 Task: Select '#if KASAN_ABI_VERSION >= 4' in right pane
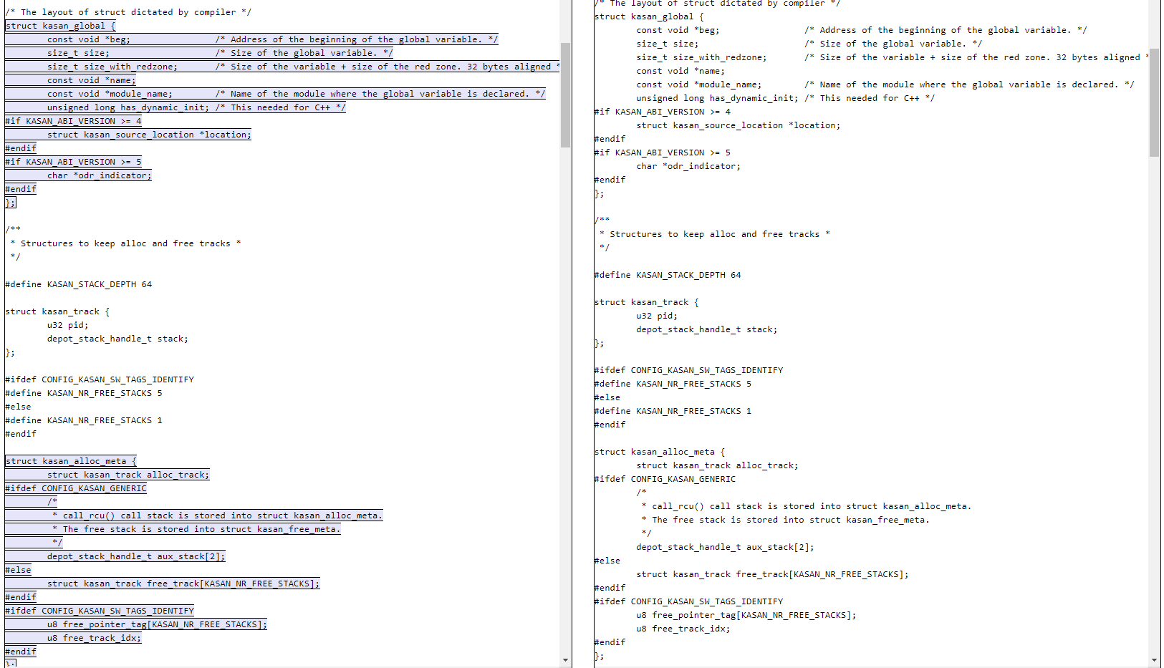(x=663, y=112)
